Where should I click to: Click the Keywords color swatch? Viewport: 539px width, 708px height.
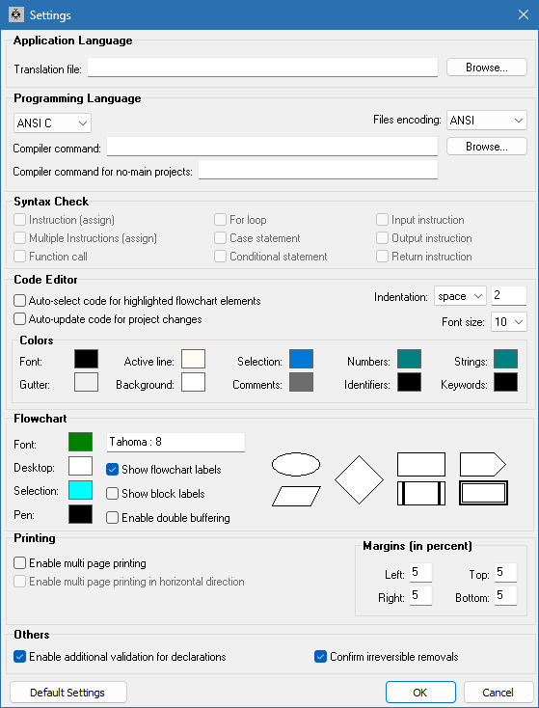[505, 382]
